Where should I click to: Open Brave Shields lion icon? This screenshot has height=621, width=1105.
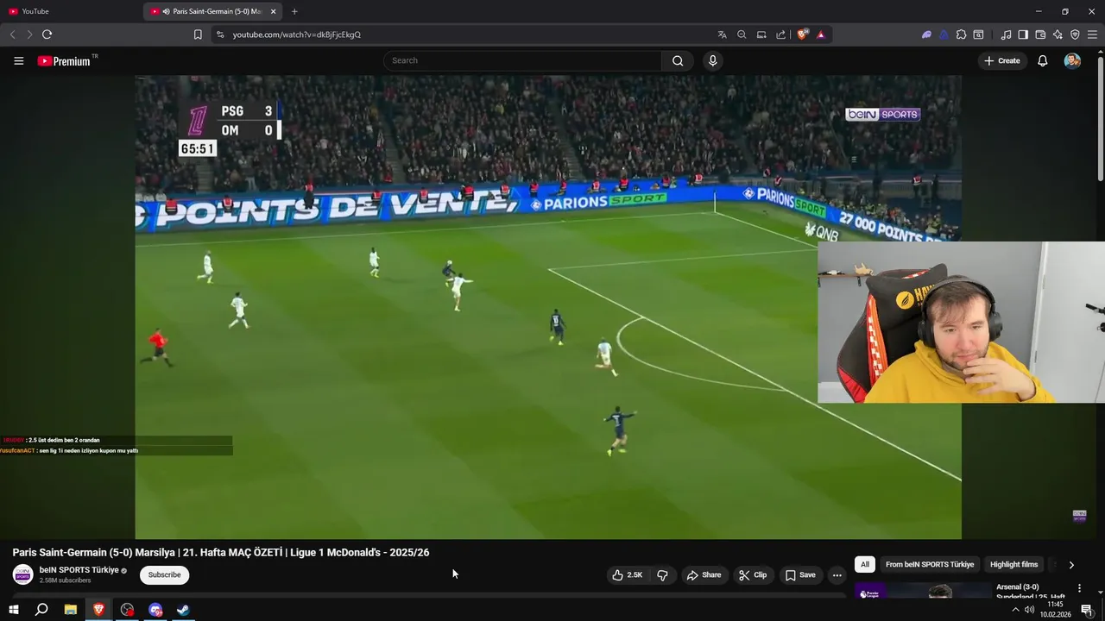(x=802, y=34)
